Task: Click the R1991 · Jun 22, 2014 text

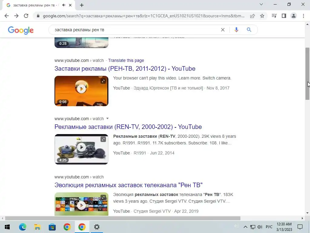Action: click(x=154, y=153)
